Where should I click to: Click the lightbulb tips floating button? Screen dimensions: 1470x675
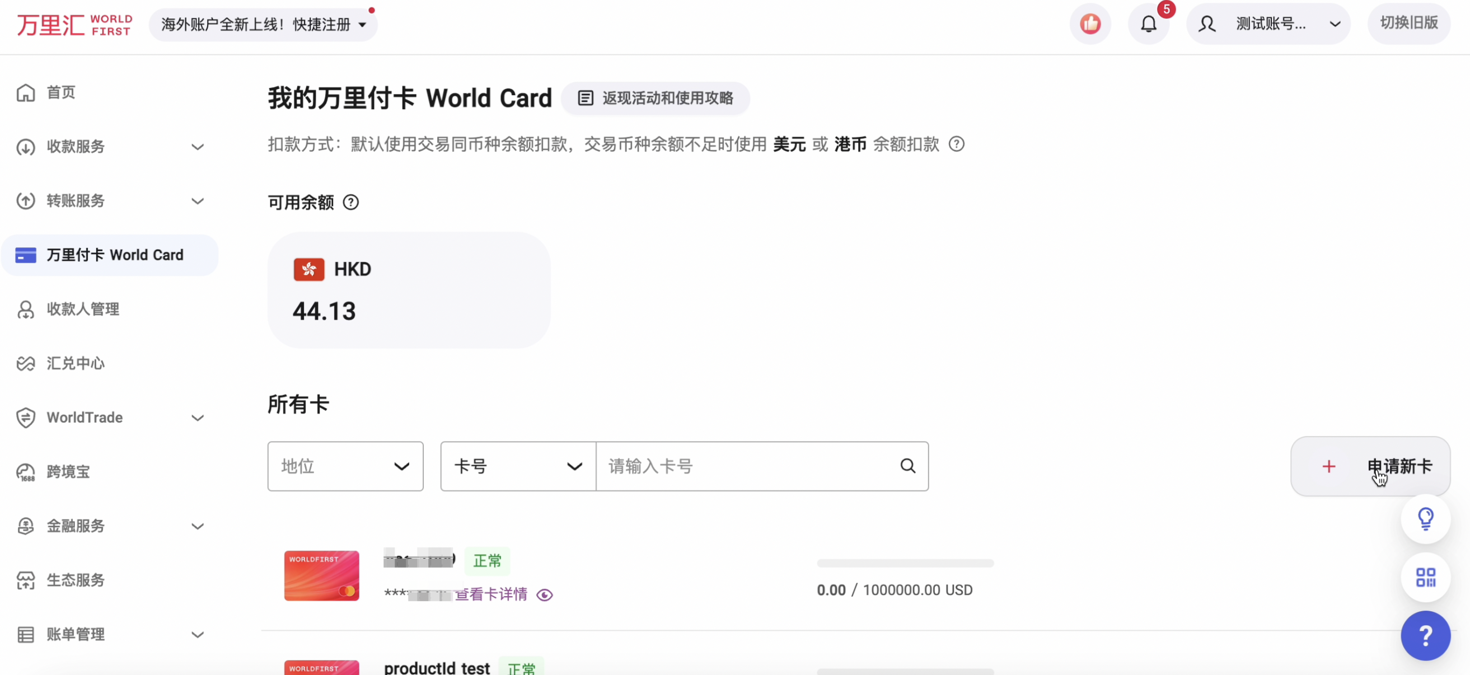(1425, 519)
